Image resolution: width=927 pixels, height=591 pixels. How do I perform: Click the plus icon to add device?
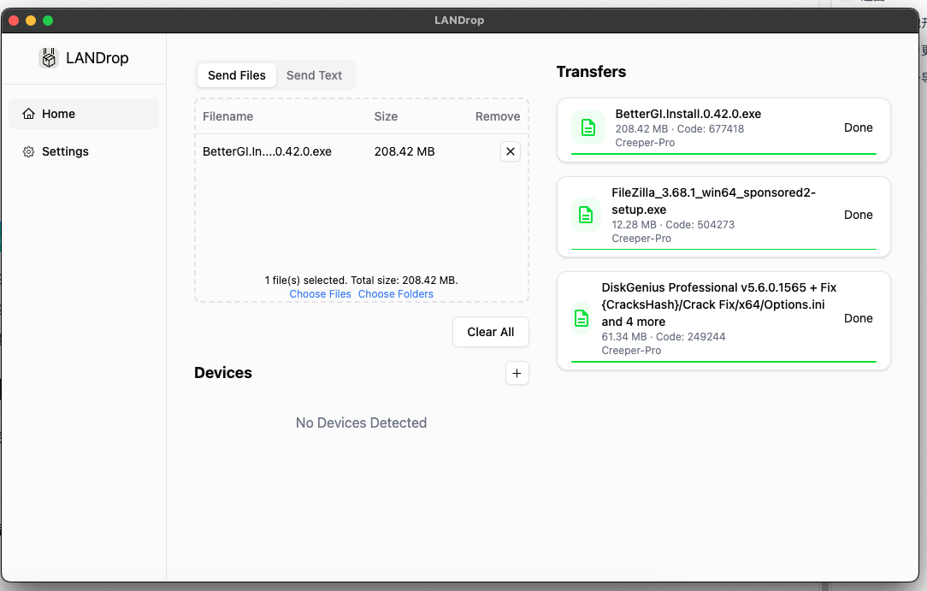tap(517, 373)
